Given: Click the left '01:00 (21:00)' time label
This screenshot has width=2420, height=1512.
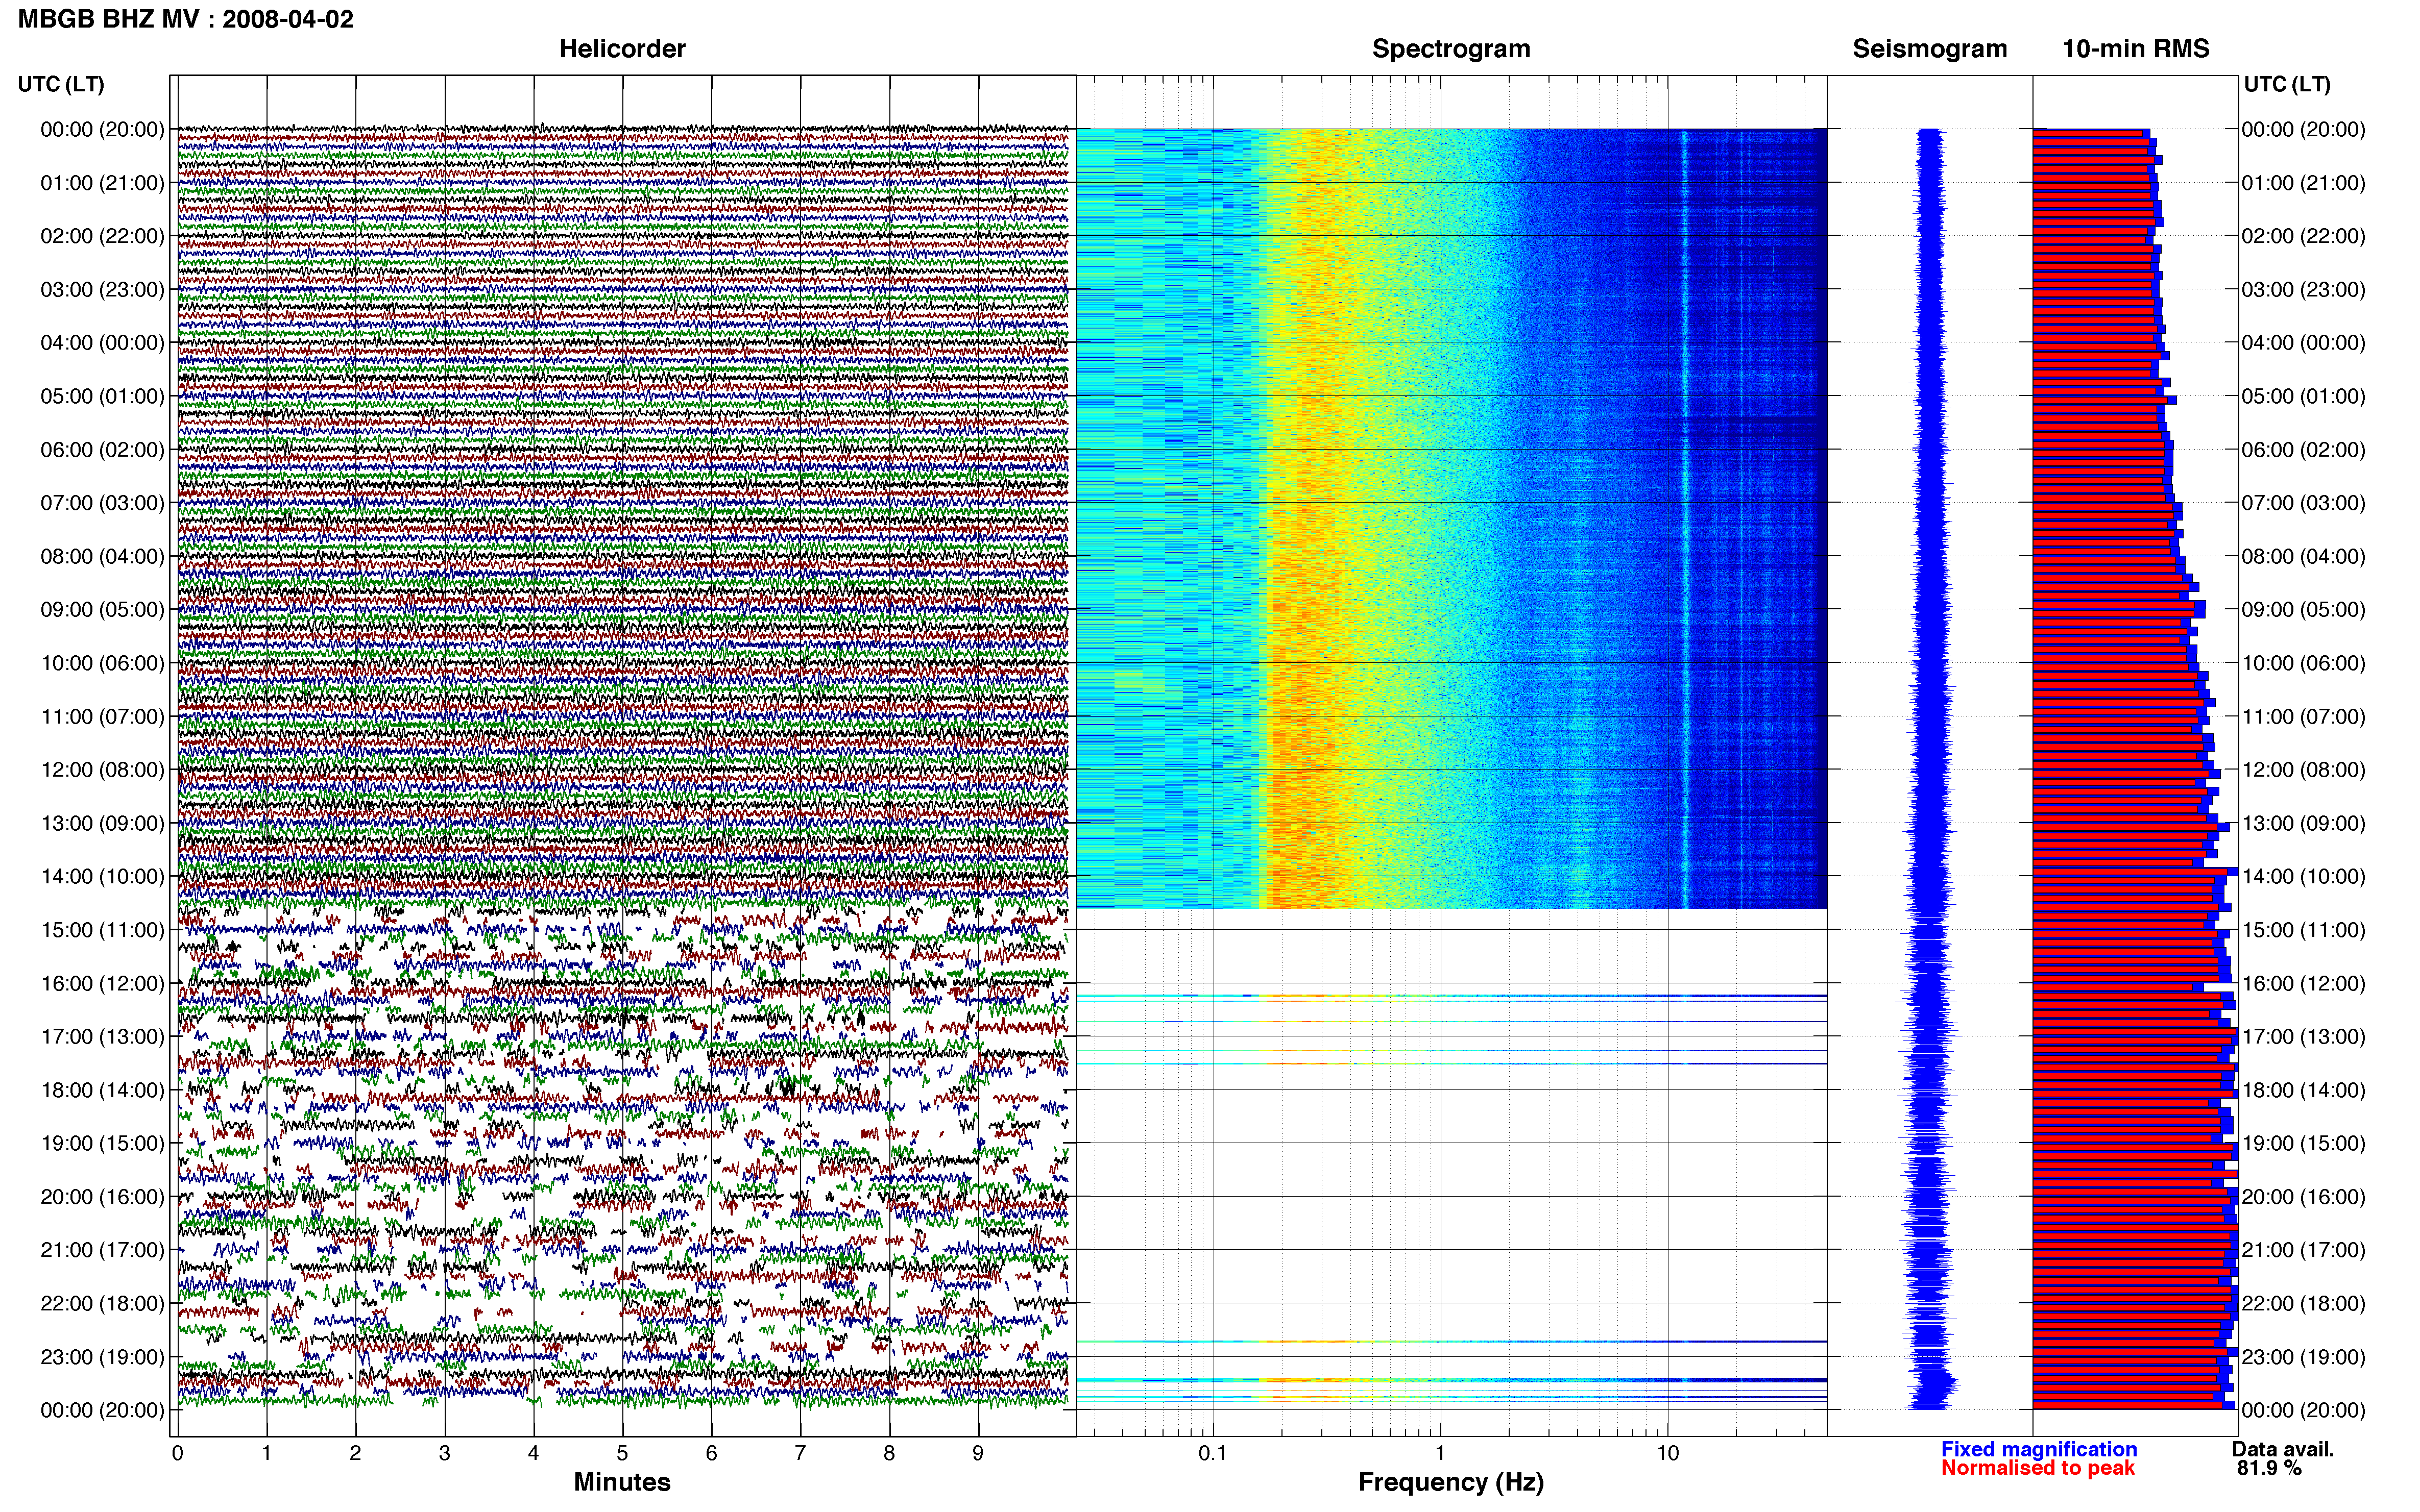Looking at the screenshot, I should pyautogui.click(x=102, y=183).
